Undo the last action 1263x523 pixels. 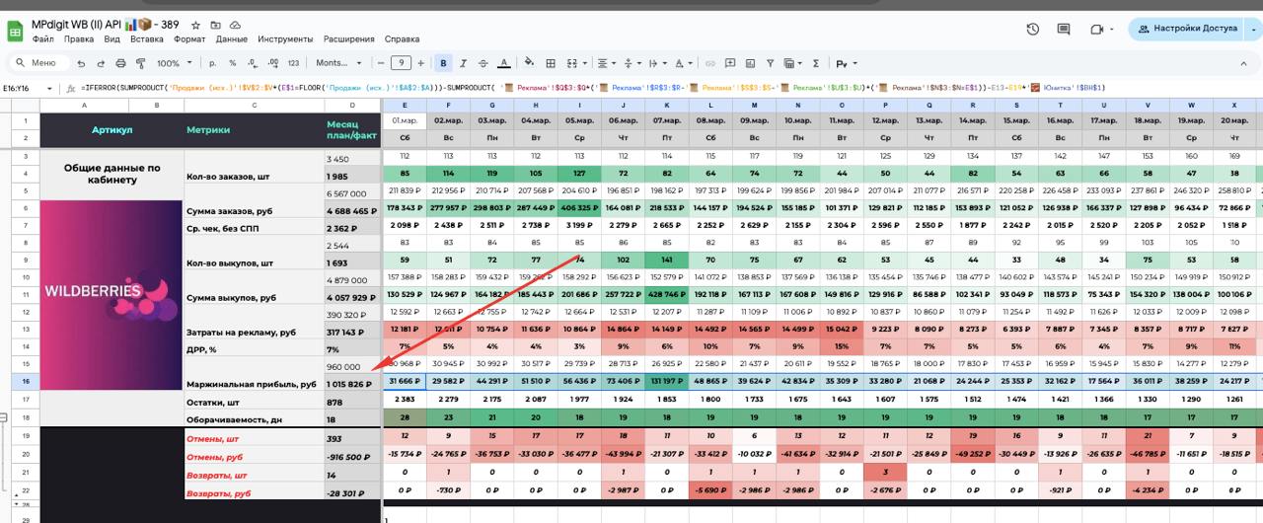tap(81, 63)
